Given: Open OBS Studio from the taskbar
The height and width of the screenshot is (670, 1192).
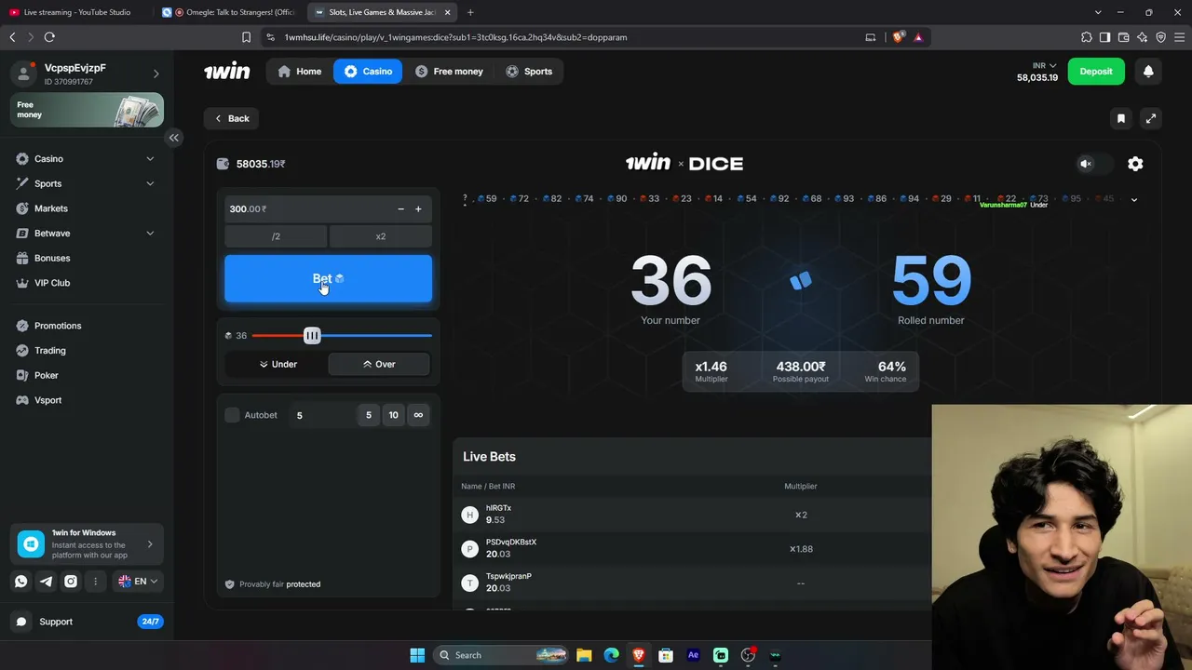Looking at the screenshot, I should [748, 655].
